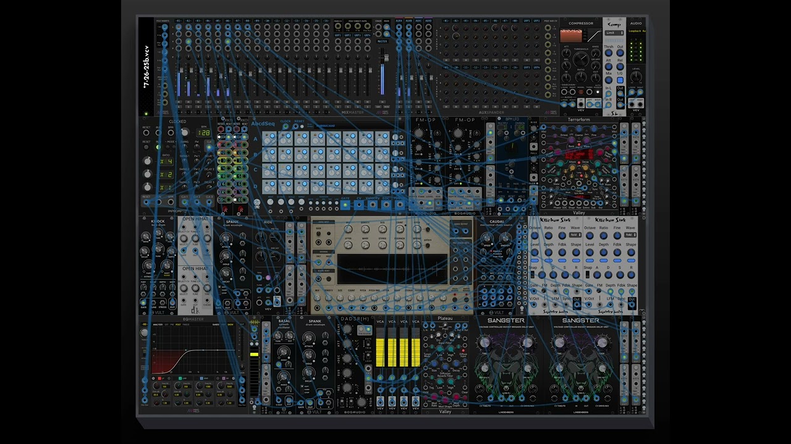Open AUDIO module Loopback device selector
The width and height of the screenshot is (791, 444).
[637, 31]
